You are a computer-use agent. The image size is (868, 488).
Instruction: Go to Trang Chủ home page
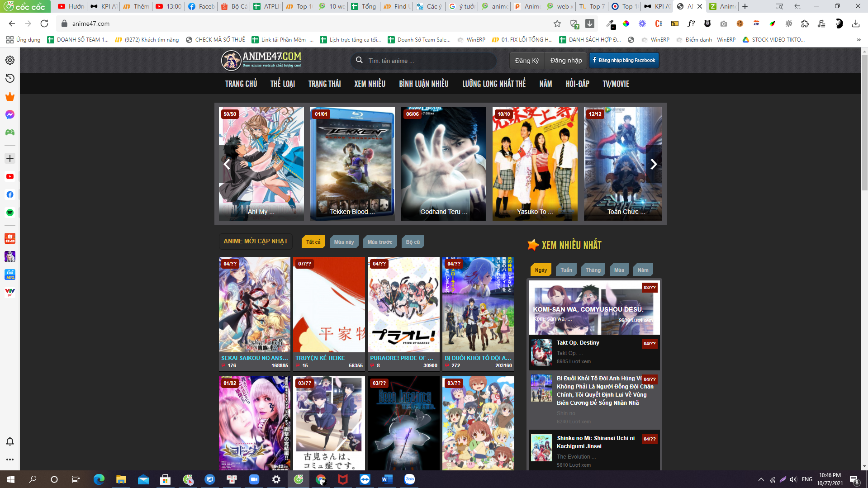coord(241,84)
